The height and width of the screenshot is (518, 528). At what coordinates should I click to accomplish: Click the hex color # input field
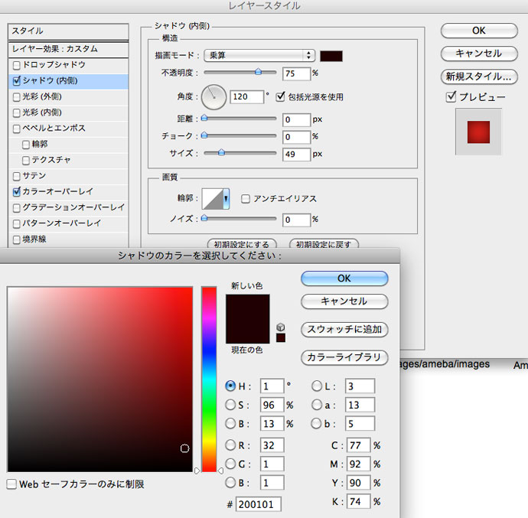tap(259, 504)
